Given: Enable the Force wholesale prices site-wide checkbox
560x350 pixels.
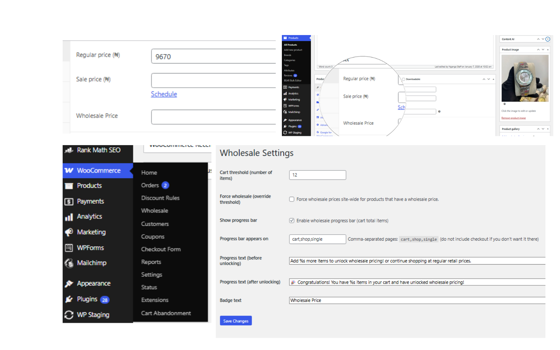Looking at the screenshot, I should [292, 199].
